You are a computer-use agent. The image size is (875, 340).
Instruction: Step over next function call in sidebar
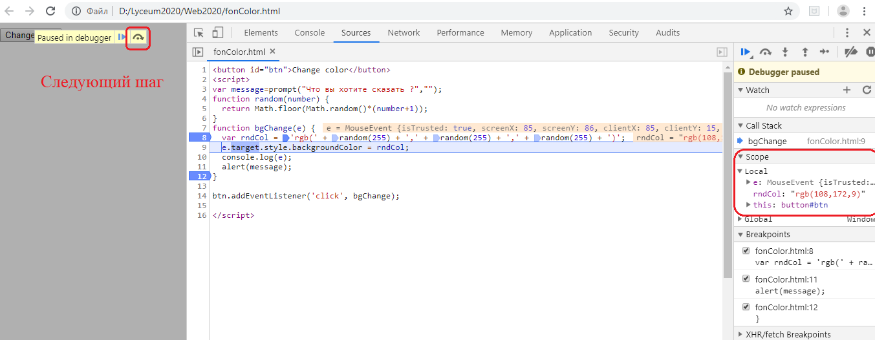click(x=766, y=52)
